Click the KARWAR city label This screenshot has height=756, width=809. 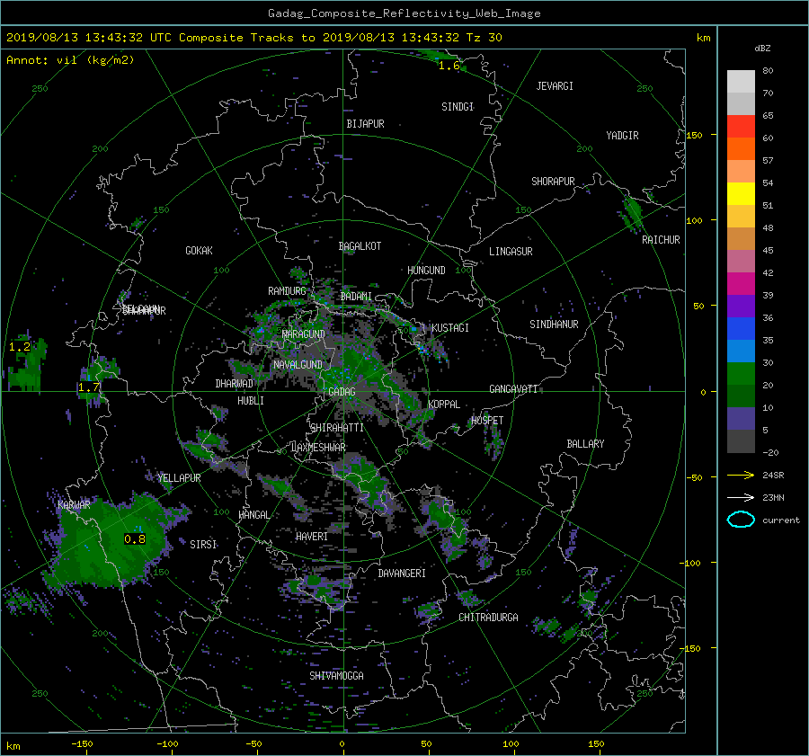pyautogui.click(x=74, y=505)
